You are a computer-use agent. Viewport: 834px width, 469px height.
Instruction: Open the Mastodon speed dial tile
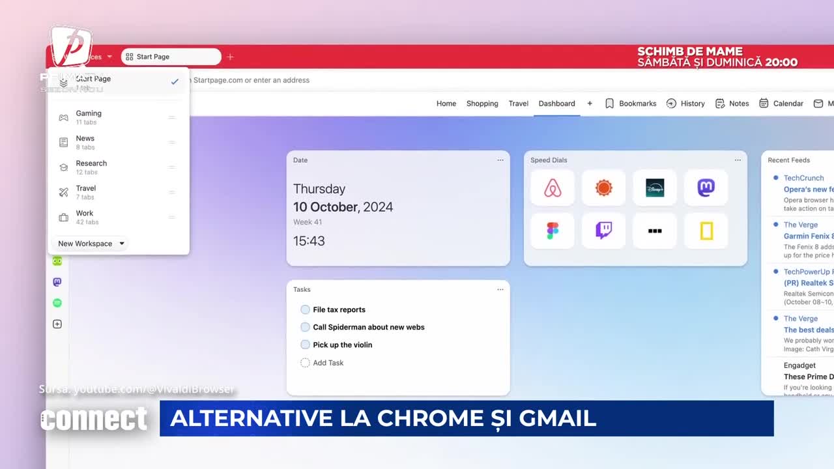706,188
